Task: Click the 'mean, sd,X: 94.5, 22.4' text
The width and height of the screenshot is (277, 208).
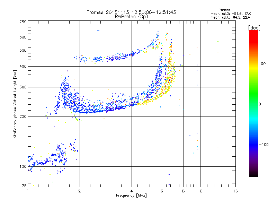Action: [x=230, y=17]
